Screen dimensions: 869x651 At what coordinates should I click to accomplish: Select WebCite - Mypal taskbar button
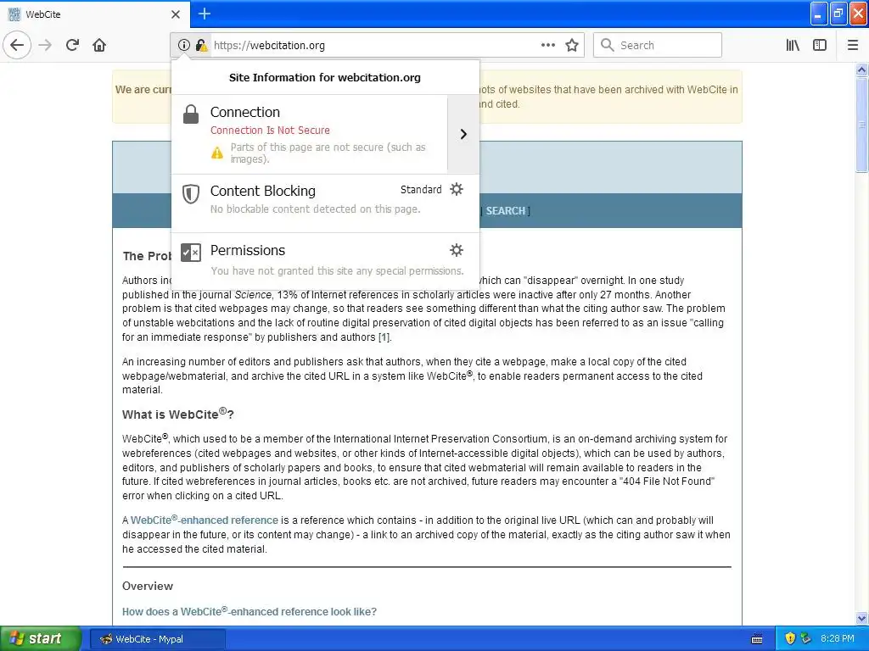pyautogui.click(x=157, y=639)
